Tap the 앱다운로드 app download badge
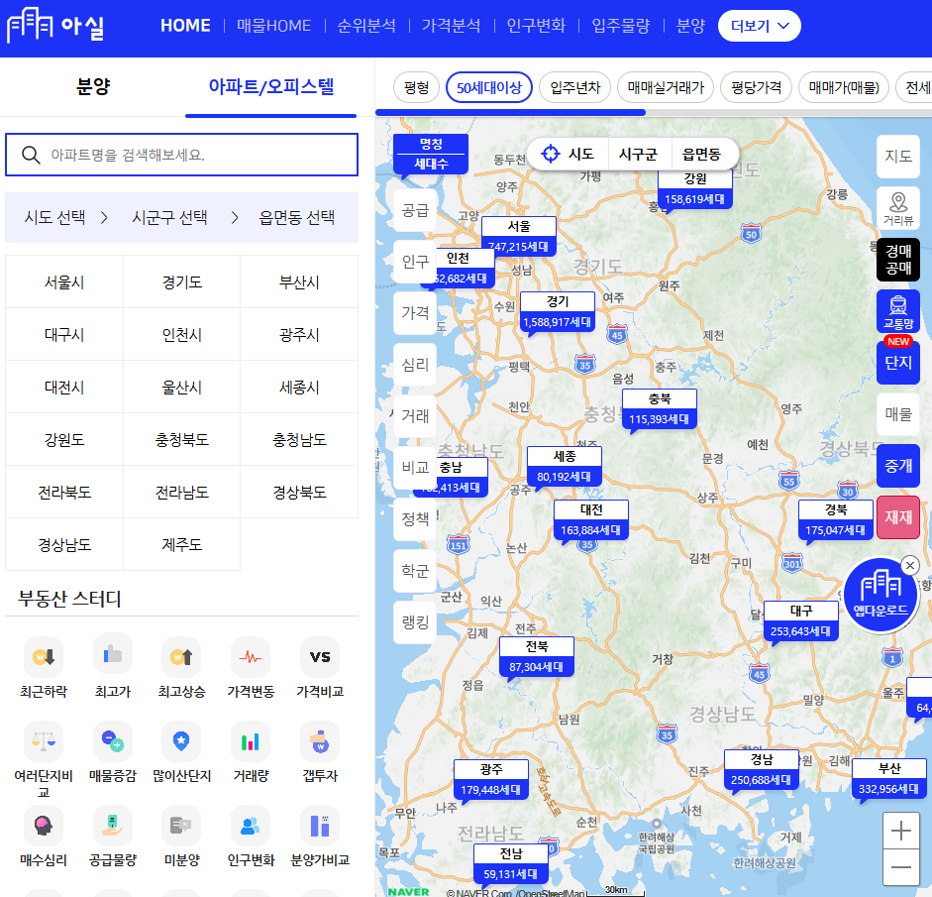This screenshot has height=897, width=932. pos(880,595)
